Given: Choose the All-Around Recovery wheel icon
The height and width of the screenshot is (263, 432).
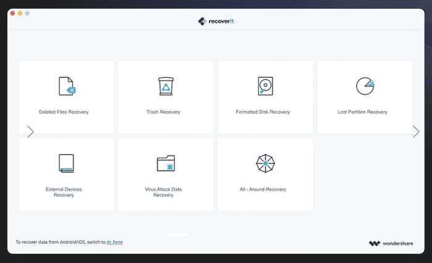Looking at the screenshot, I should pos(265,164).
